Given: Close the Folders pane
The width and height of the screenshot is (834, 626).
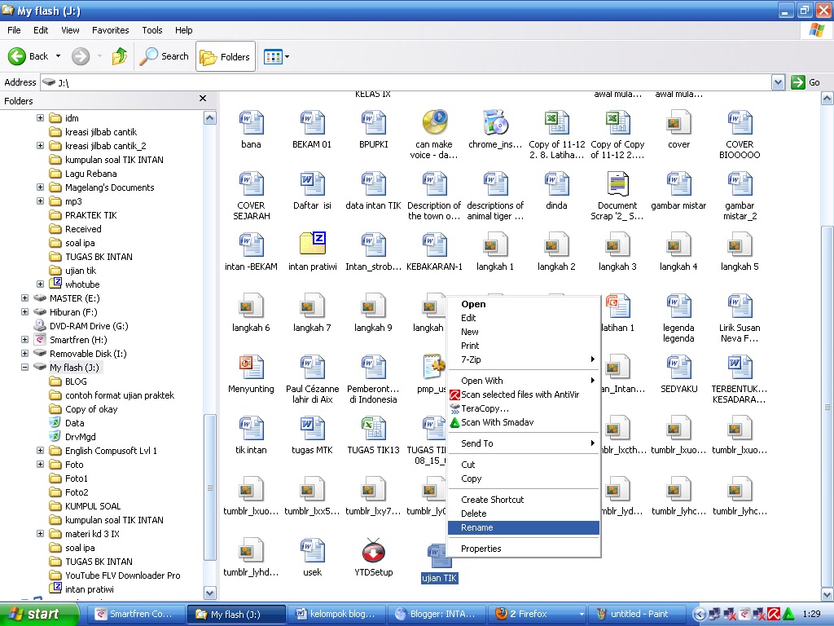Looking at the screenshot, I should pyautogui.click(x=203, y=99).
